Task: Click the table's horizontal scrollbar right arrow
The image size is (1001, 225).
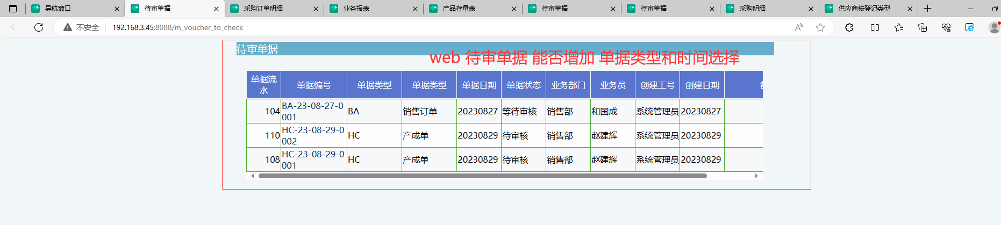Action: (756, 176)
